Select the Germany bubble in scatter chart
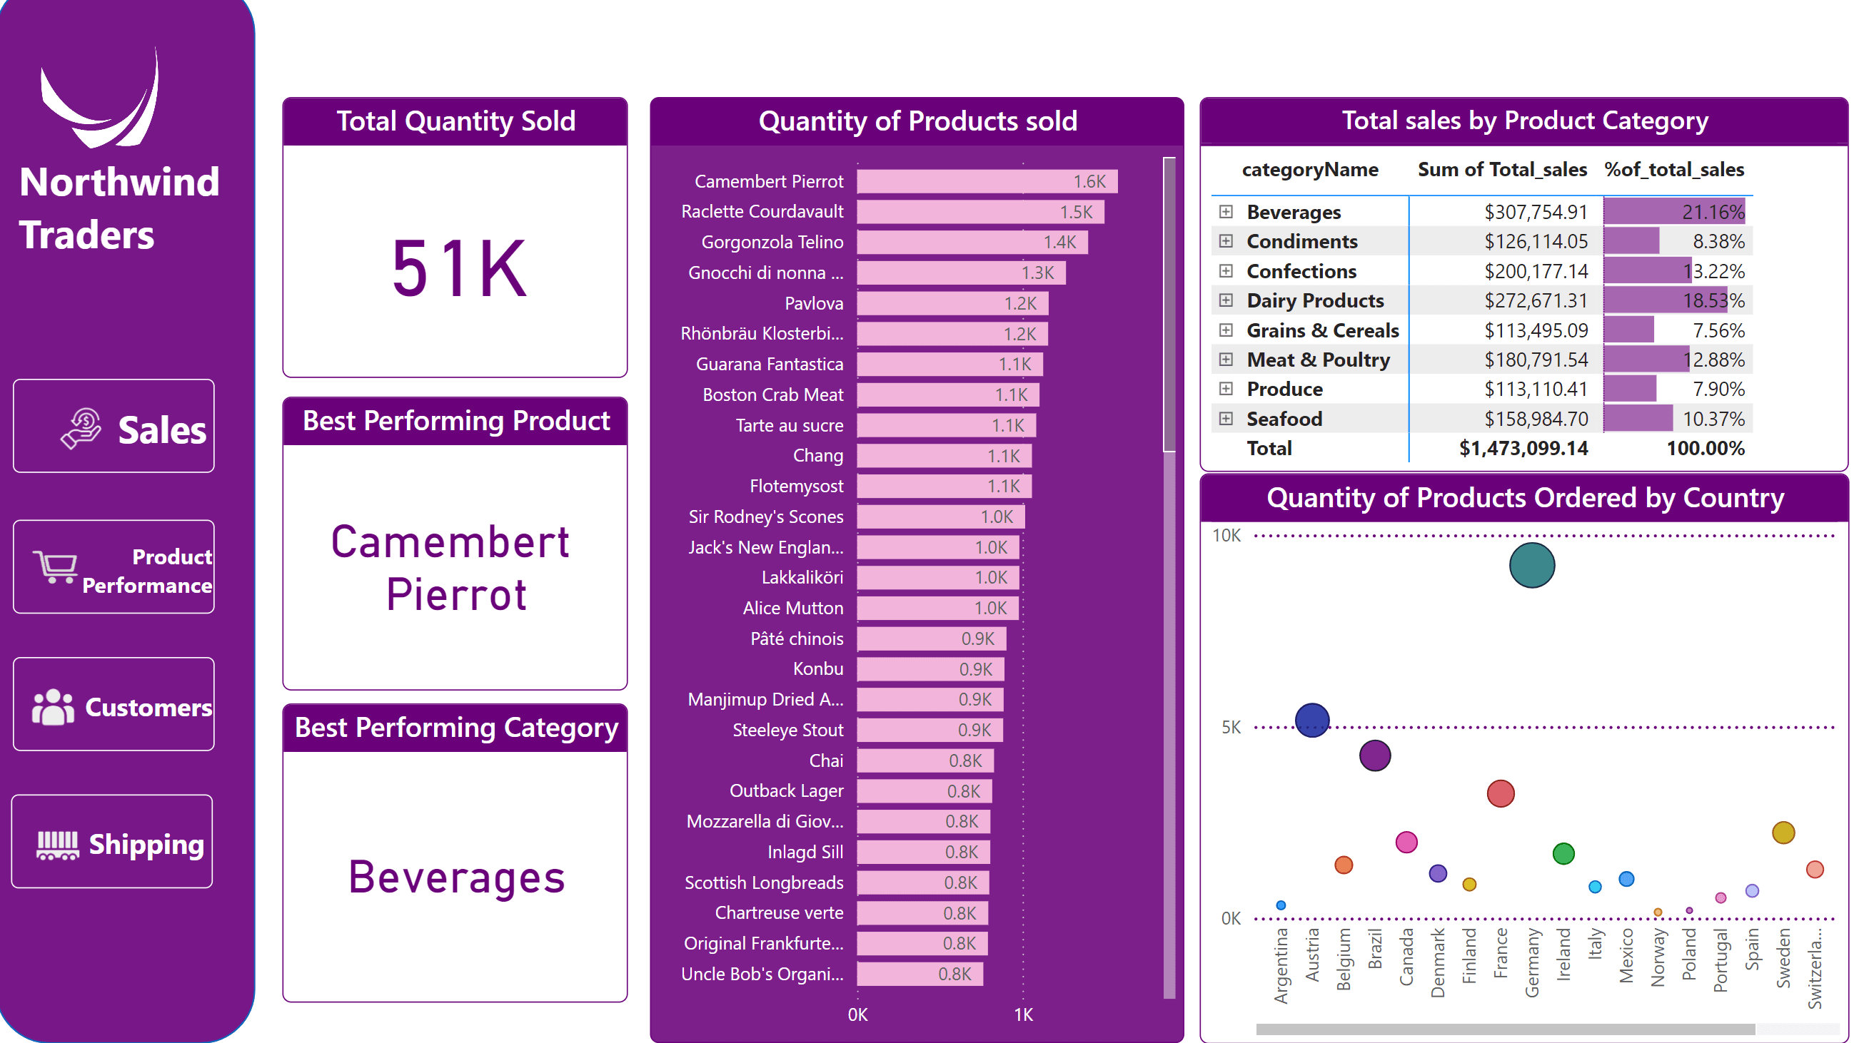 tap(1531, 566)
